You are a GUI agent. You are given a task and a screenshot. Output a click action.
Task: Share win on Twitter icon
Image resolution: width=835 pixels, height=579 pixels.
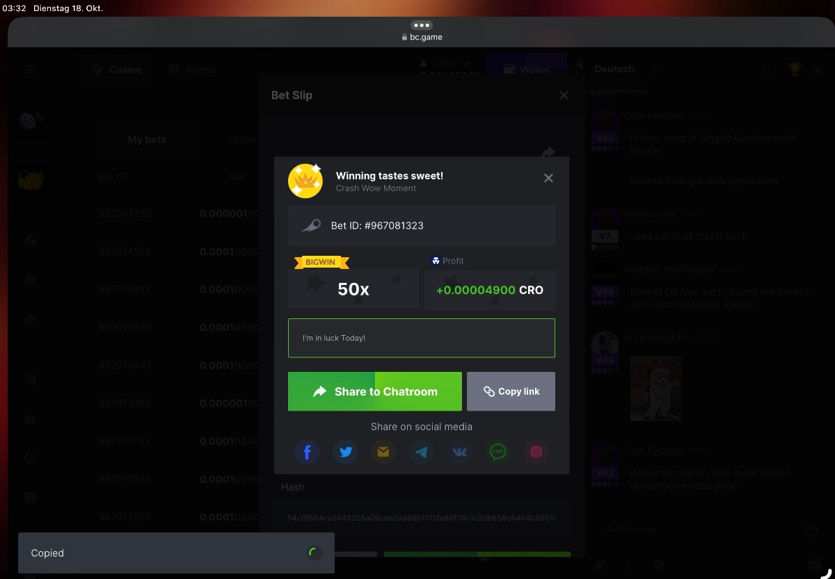point(345,452)
